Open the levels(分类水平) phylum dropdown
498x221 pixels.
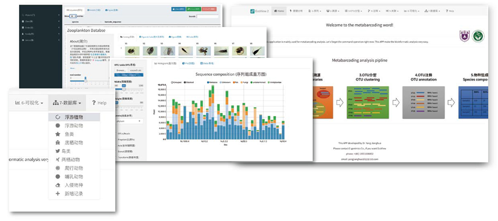click(x=129, y=121)
